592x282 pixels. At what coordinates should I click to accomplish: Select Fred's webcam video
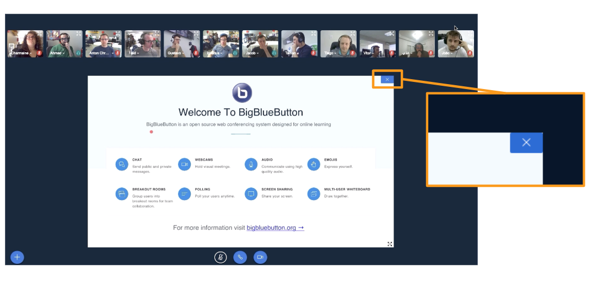click(143, 43)
